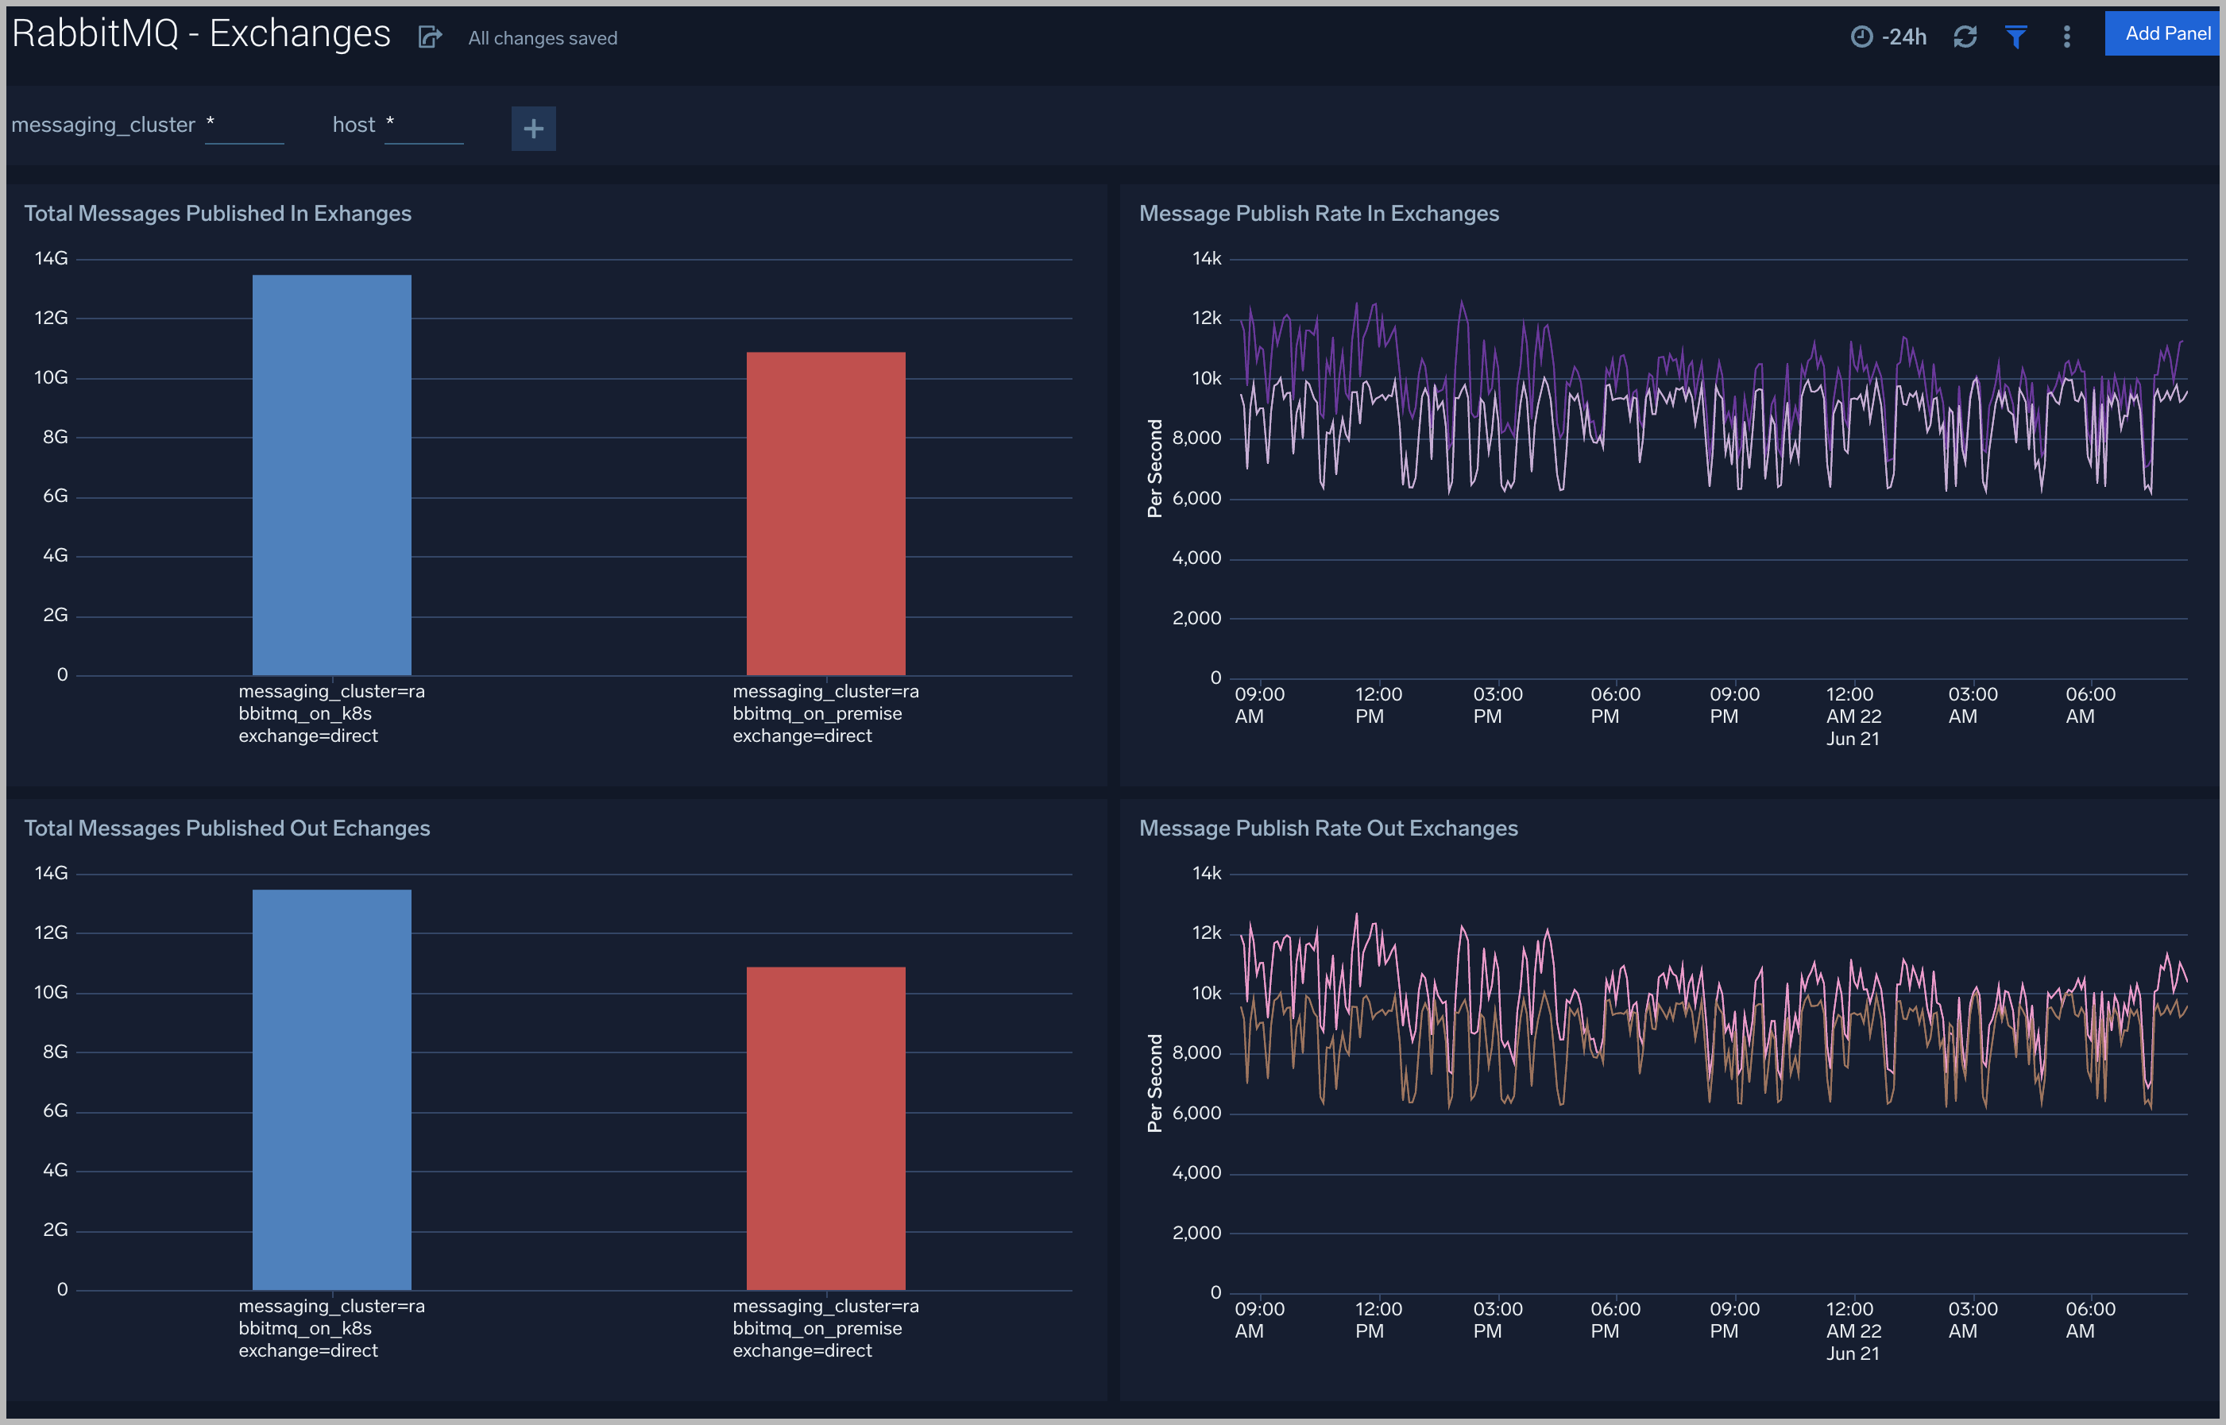
Task: Click the All changes saved status text
Action: tap(542, 38)
